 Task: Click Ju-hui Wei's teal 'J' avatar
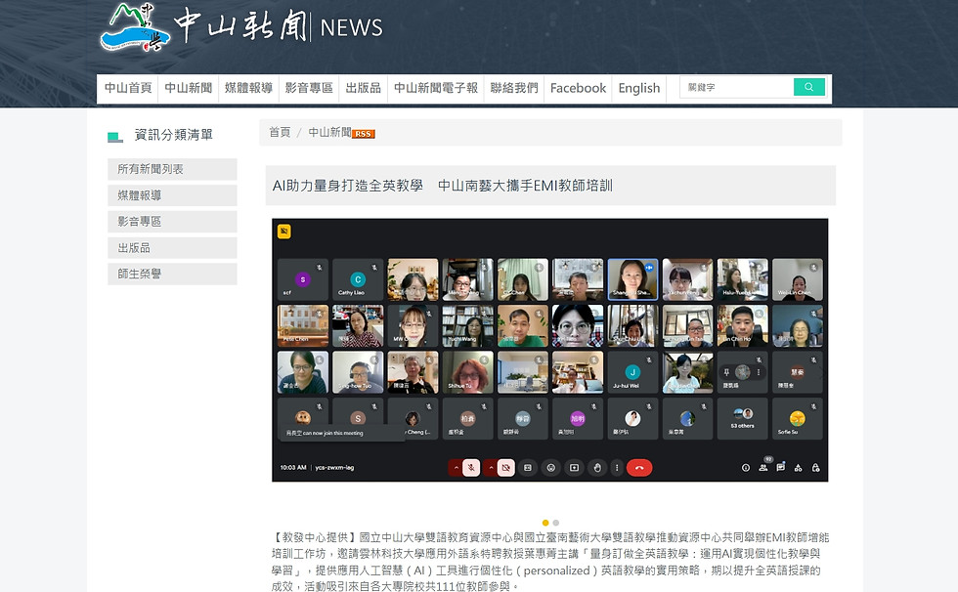tap(632, 372)
